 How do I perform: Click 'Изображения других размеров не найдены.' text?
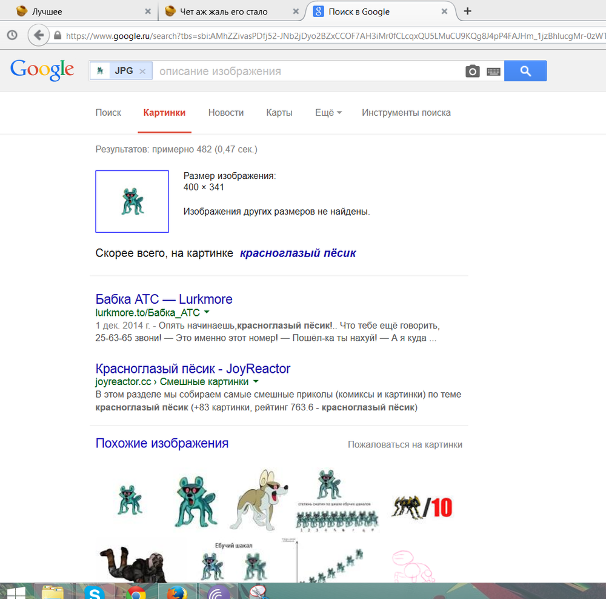tap(277, 212)
